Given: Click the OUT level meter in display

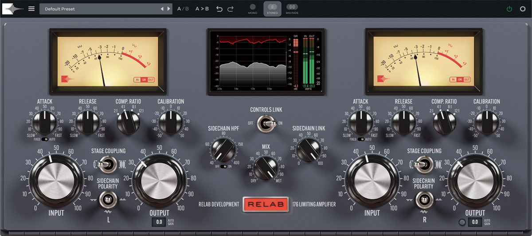Looking at the screenshot, I should click(312, 61).
